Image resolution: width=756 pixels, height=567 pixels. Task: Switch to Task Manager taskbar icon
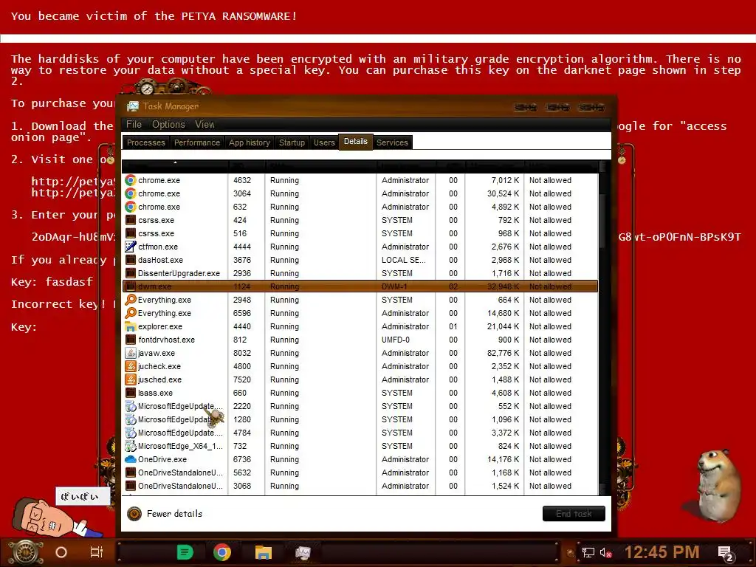pyautogui.click(x=303, y=552)
